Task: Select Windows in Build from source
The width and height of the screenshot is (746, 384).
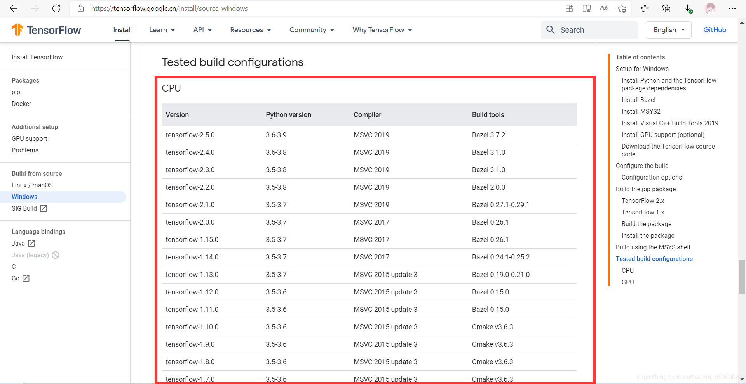Action: pos(24,197)
